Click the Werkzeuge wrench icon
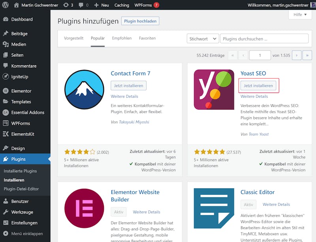Viewport: 316px width, 242px height. [x=6, y=212]
